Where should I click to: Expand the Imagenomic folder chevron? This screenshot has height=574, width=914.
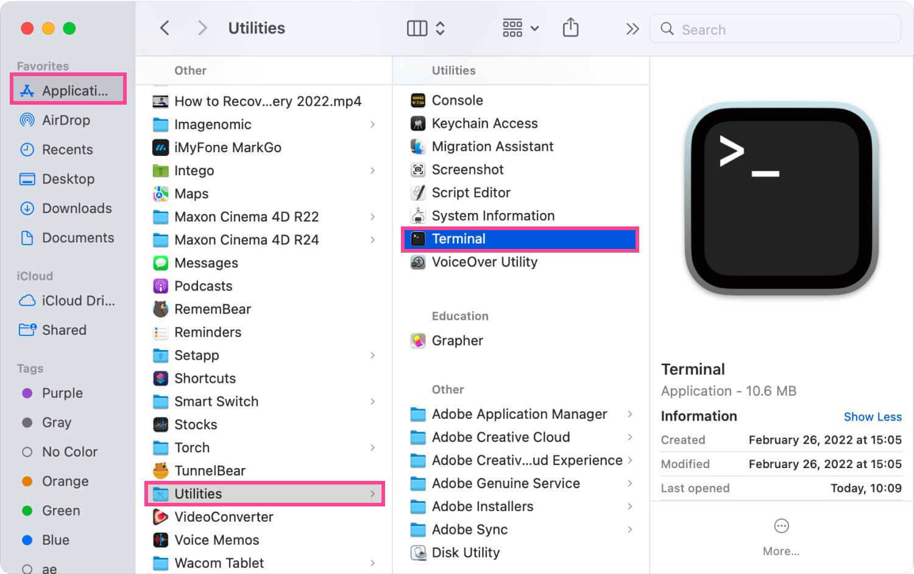click(372, 124)
